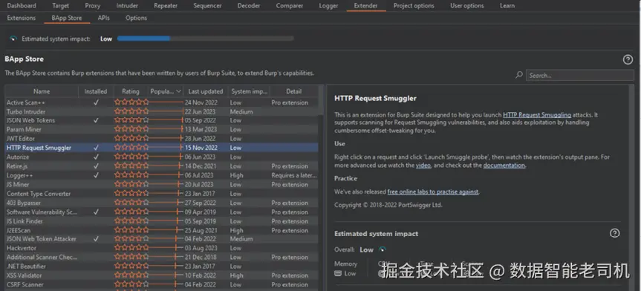Open the Options sub-tab

pyautogui.click(x=136, y=18)
